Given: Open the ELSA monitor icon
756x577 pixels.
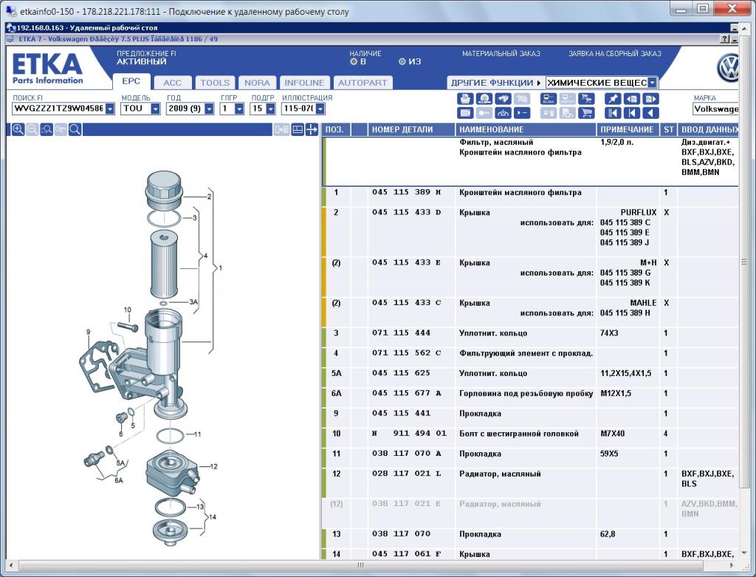Looking at the screenshot, I should (549, 99).
